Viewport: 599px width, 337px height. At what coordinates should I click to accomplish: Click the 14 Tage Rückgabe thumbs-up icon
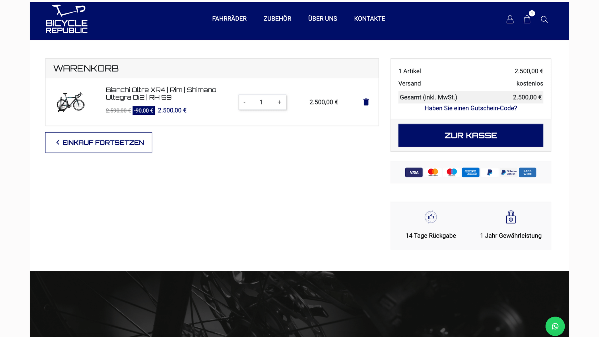[431, 217]
